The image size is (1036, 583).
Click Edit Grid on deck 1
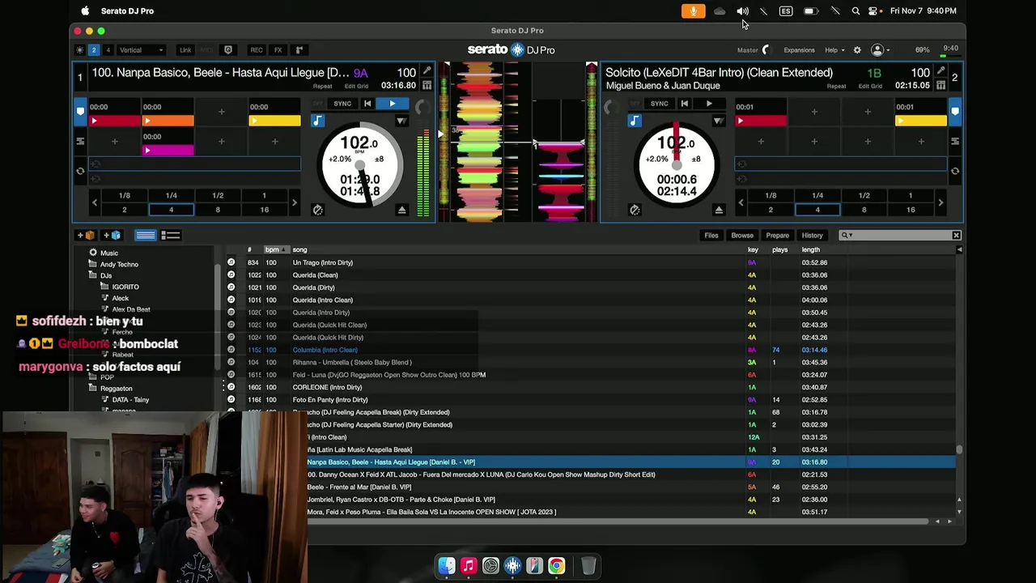coord(356,86)
